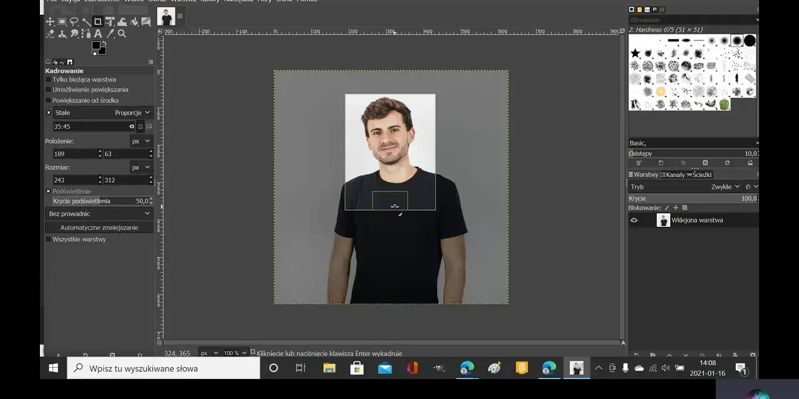Select the Text tool
The width and height of the screenshot is (799, 399).
tap(98, 34)
